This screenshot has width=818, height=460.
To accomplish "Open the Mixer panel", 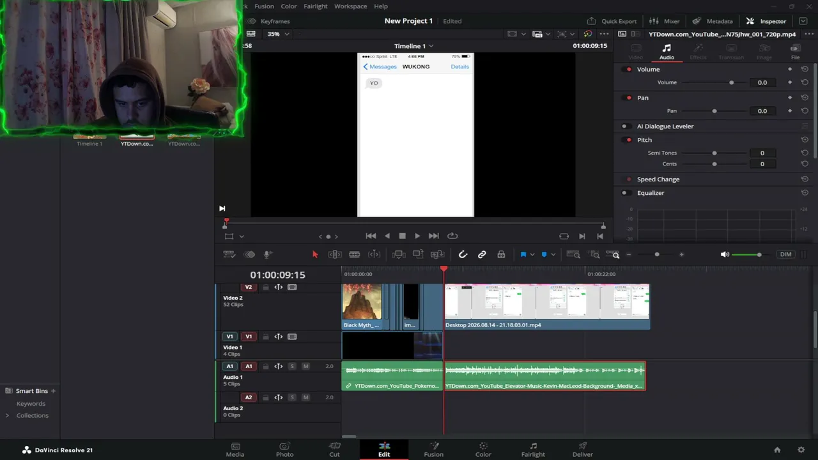I will (x=664, y=21).
